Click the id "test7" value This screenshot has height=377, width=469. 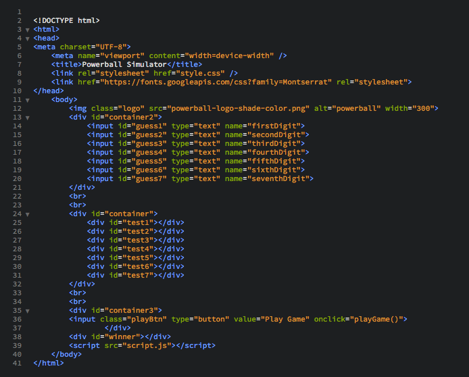tap(138, 276)
